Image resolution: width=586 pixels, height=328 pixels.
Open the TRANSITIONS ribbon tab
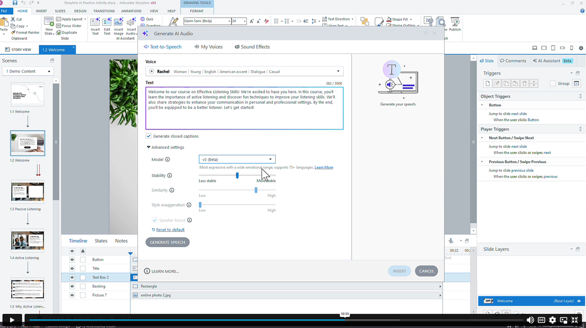point(104,11)
